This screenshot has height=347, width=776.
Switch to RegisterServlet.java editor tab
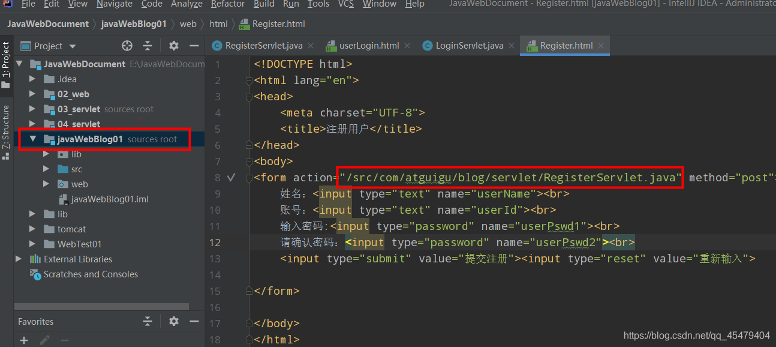coord(264,46)
